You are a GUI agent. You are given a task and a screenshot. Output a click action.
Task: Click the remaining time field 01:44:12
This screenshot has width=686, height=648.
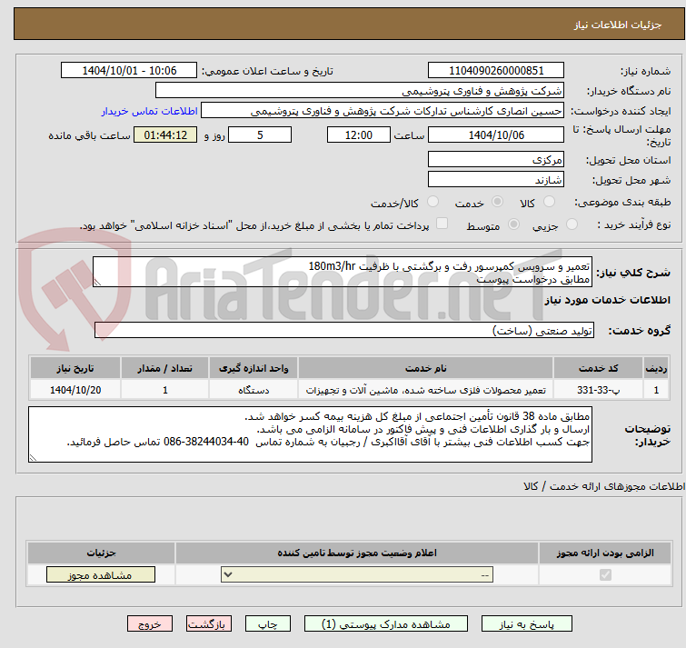click(165, 135)
